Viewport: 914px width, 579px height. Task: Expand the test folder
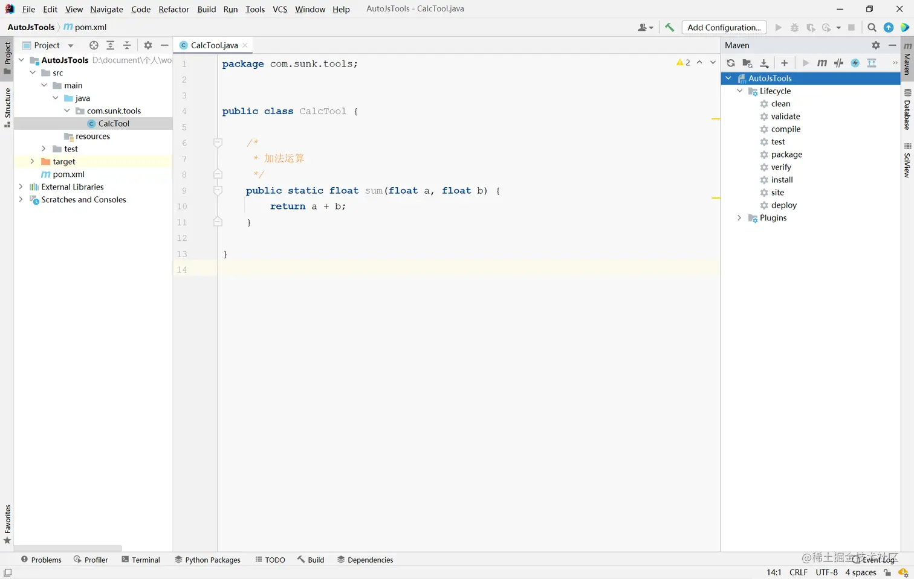pos(44,149)
